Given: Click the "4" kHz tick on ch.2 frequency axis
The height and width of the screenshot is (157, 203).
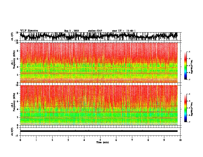Looking at the screenshot, I should tap(18, 109).
